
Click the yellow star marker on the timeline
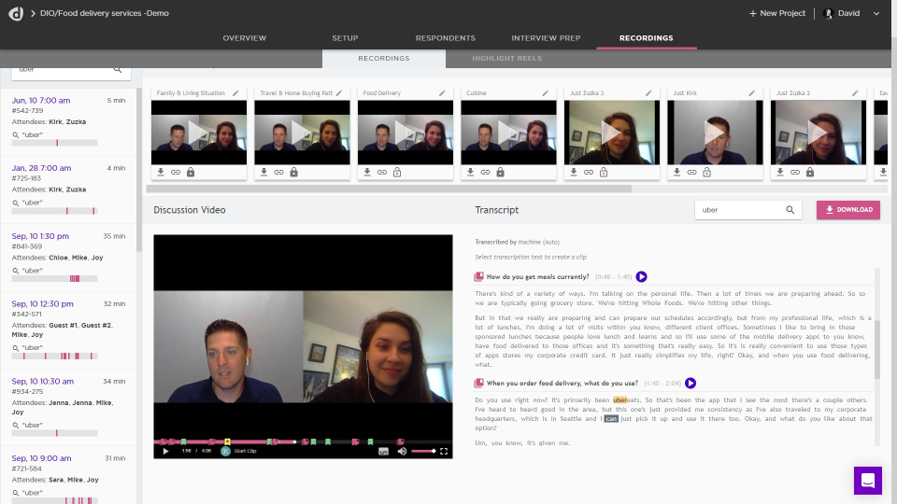(227, 441)
